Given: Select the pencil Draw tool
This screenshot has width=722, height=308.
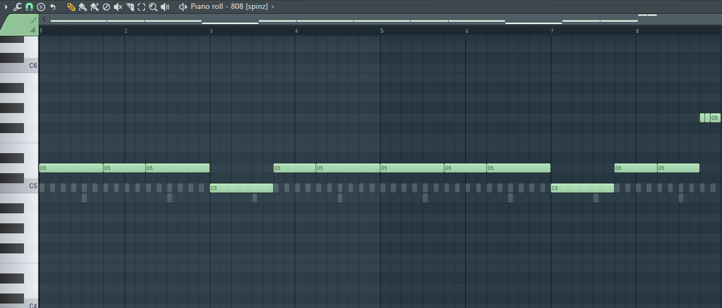Looking at the screenshot, I should pos(71,7).
